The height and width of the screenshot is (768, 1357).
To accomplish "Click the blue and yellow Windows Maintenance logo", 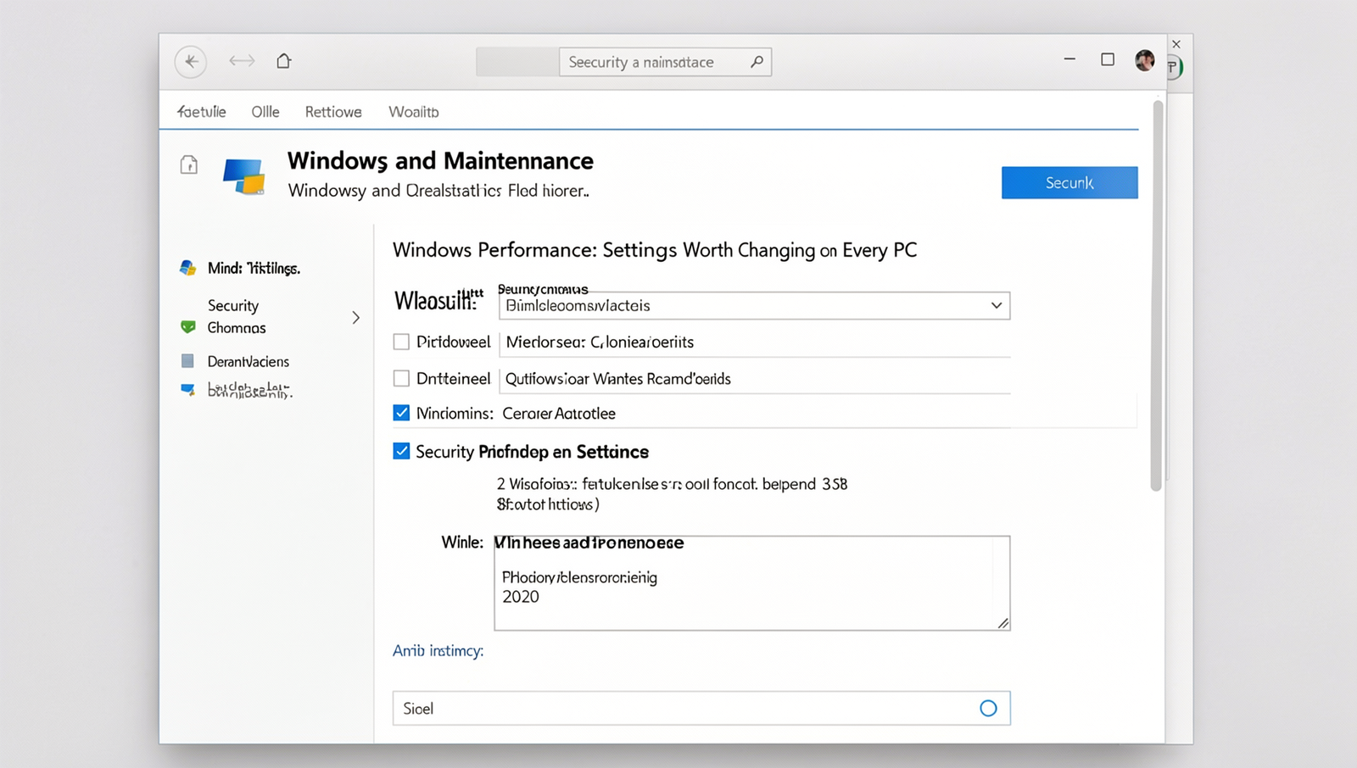I will 244,176.
